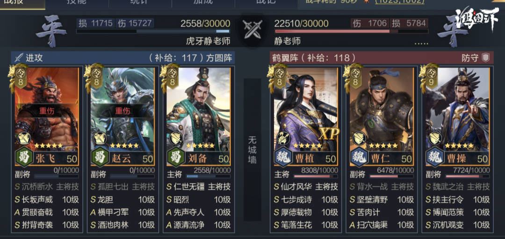
Task: Switch to the 技能 tab
Action: click(x=77, y=3)
